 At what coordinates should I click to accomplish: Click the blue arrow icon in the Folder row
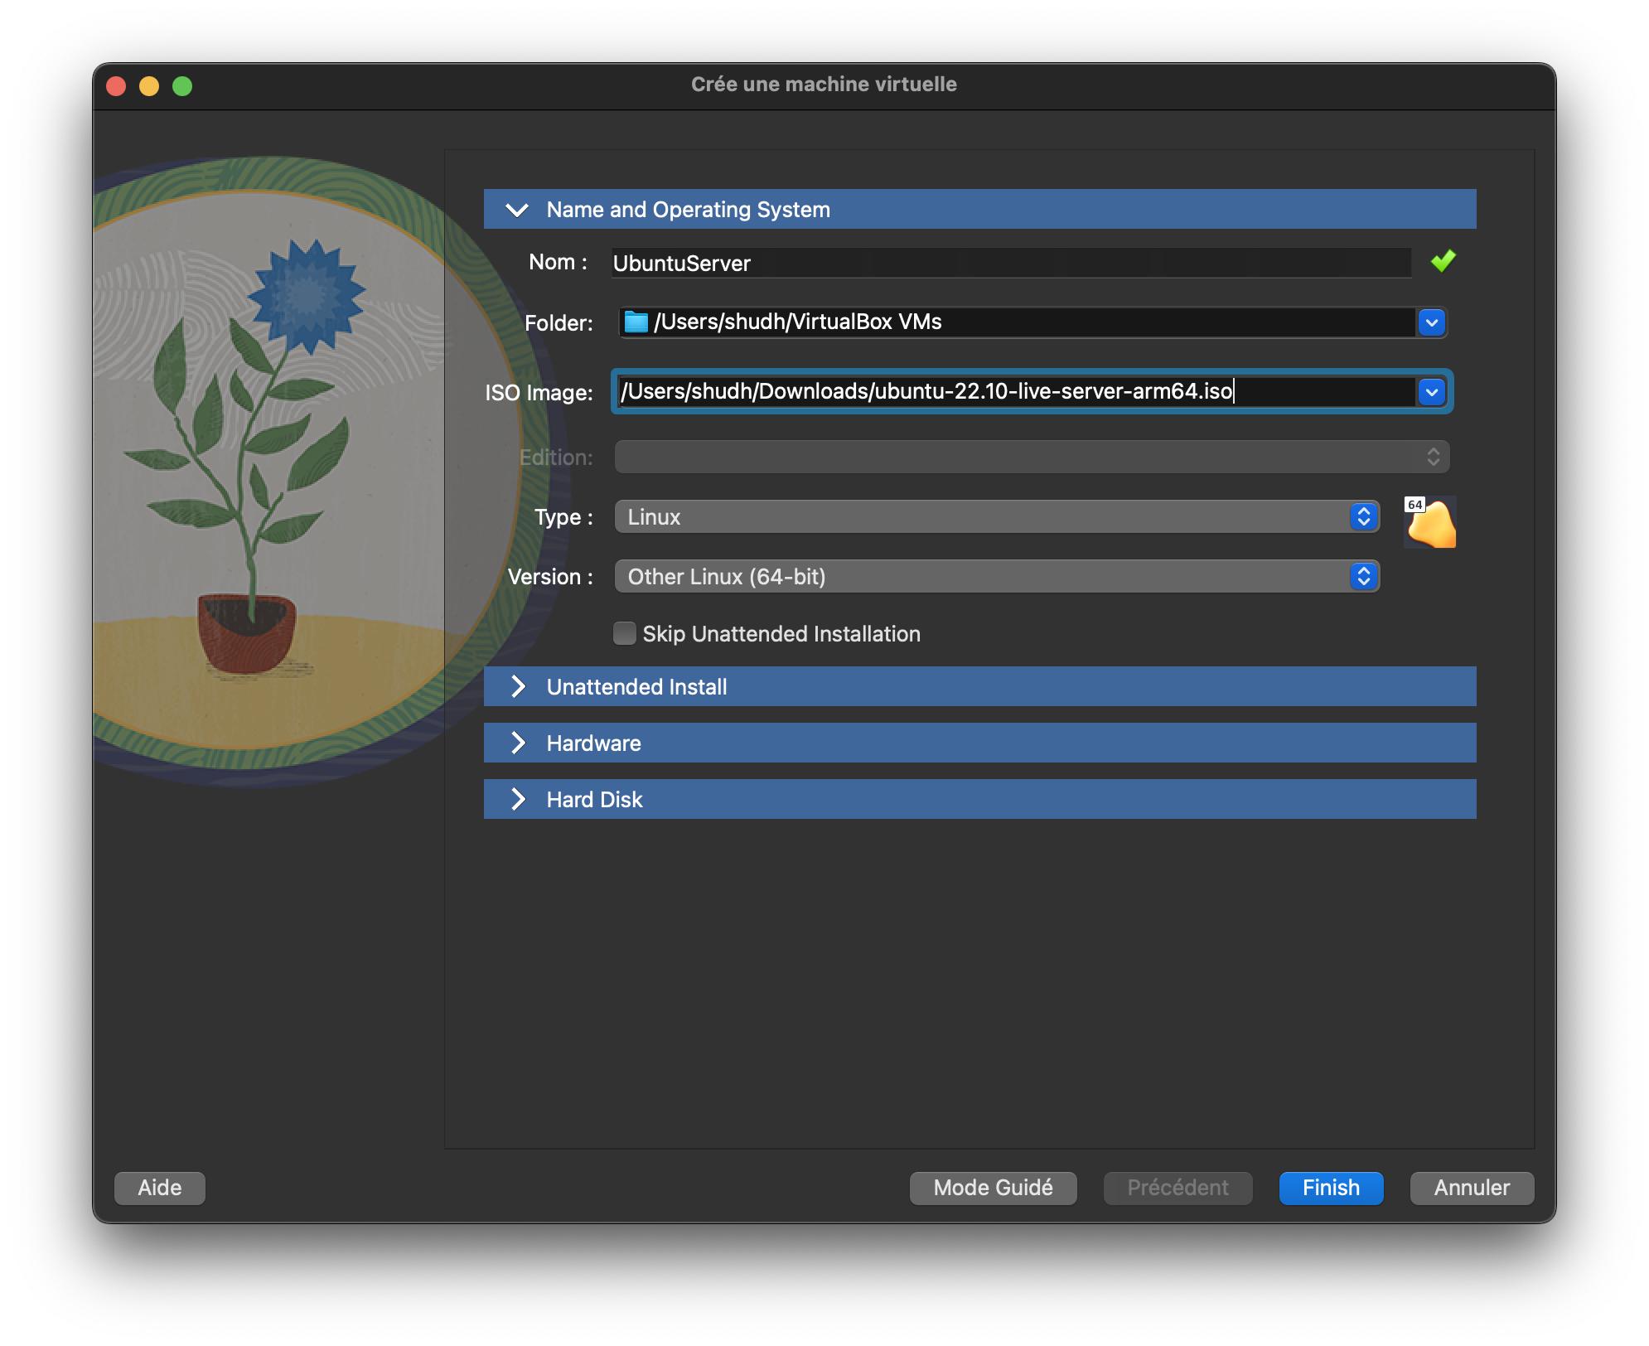click(1430, 322)
